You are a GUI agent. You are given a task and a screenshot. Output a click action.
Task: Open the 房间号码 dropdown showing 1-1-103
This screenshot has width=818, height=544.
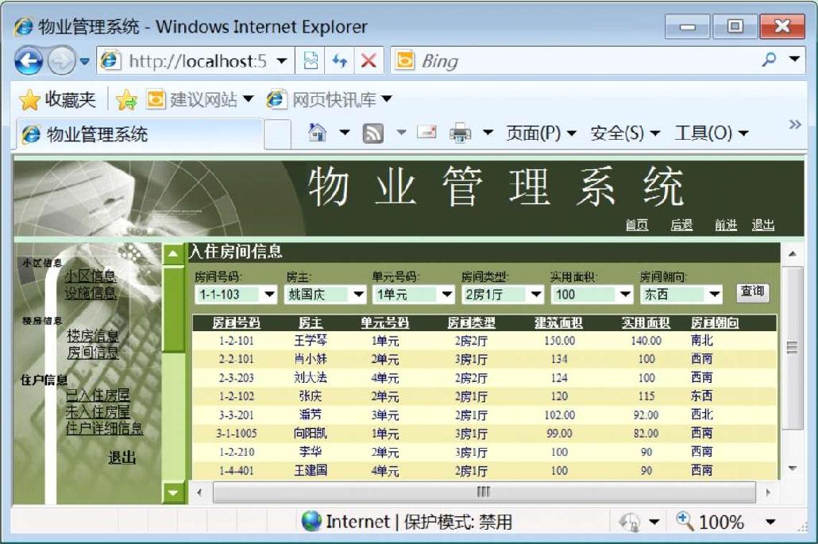tap(236, 295)
